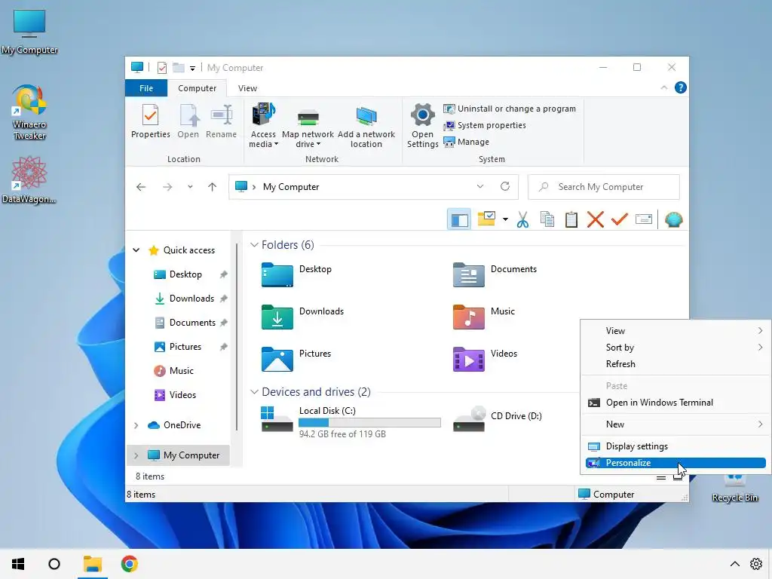Click the Cut scissors toolbar icon
Viewport: 772px width, 579px height.
523,219
